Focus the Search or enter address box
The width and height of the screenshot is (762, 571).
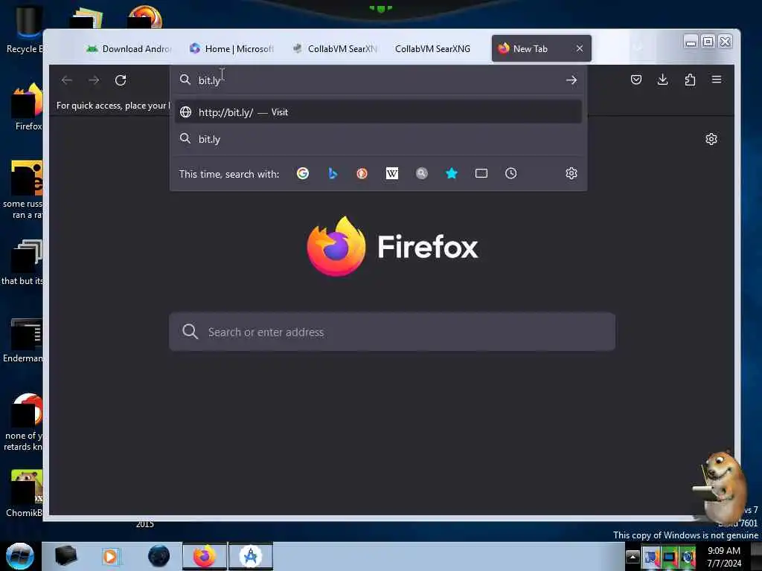click(x=392, y=332)
